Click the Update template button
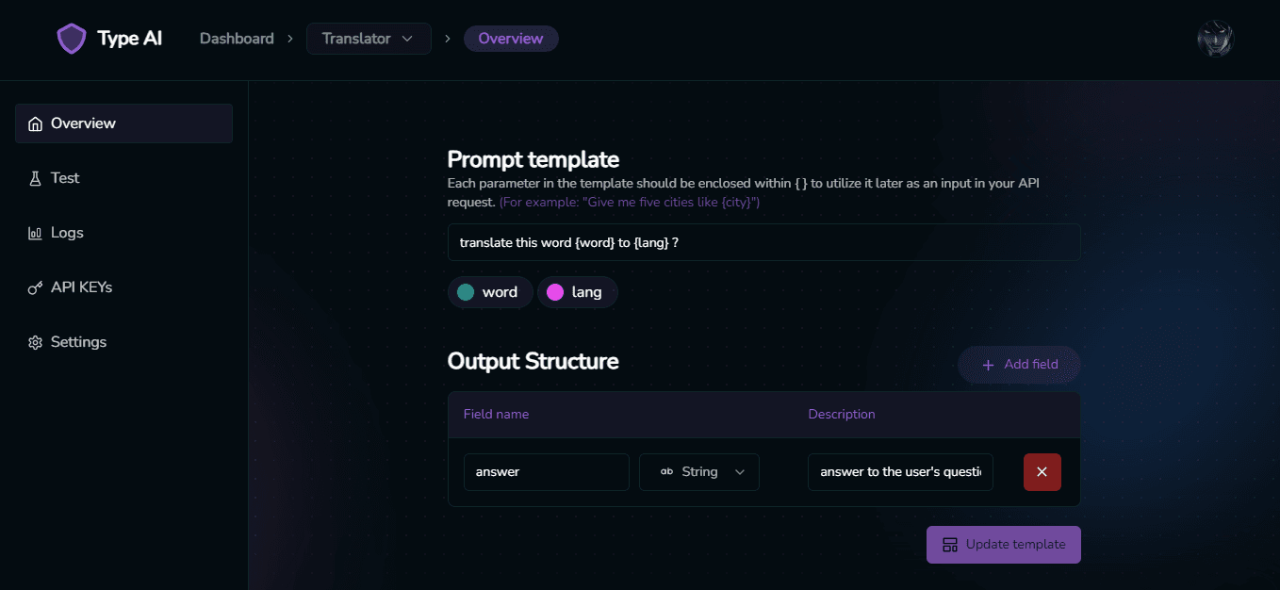This screenshot has height=590, width=1280. [1004, 545]
